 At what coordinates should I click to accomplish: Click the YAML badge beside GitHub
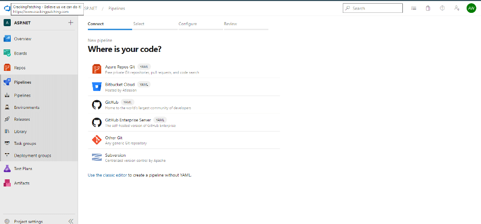127,102
